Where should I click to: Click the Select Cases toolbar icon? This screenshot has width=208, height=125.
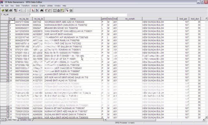62,10
